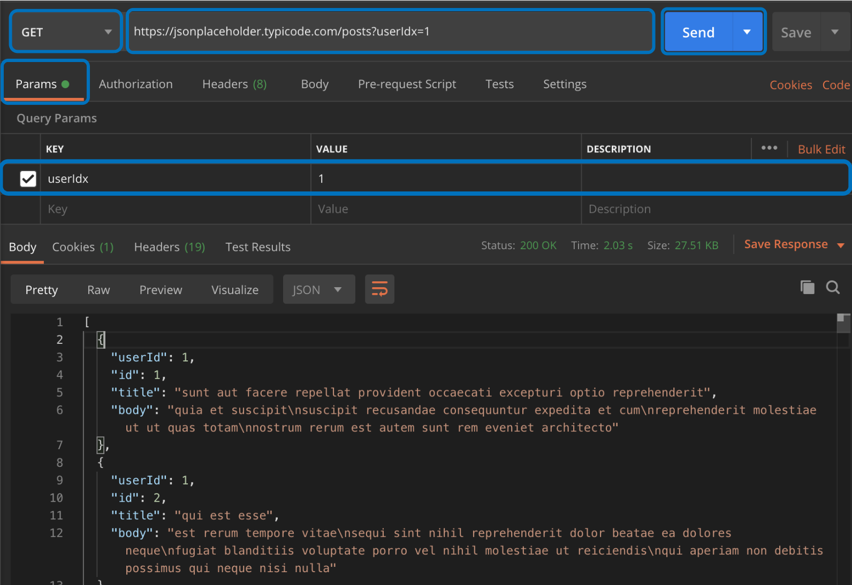Screen dimensions: 852x585
Task: Open the response Headers (19) tab
Action: click(x=170, y=247)
